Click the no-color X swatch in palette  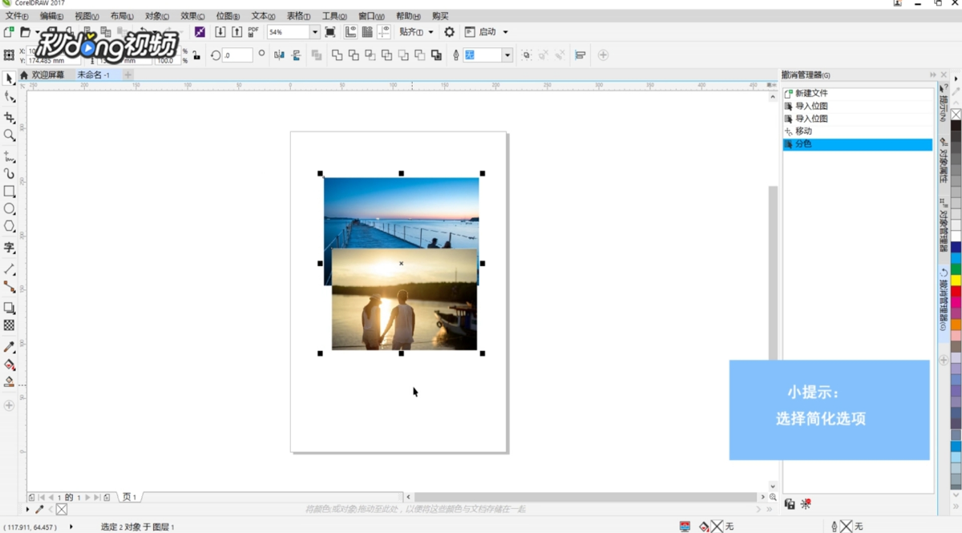pos(956,115)
